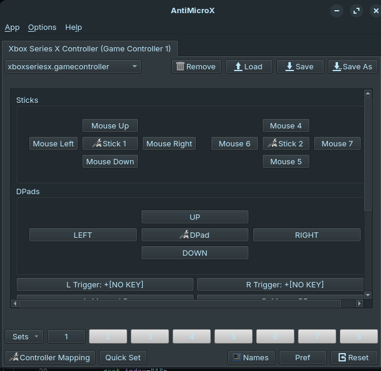Click the Mouse Up stick button
Screen dimensions: 381x371
pyautogui.click(x=110, y=125)
